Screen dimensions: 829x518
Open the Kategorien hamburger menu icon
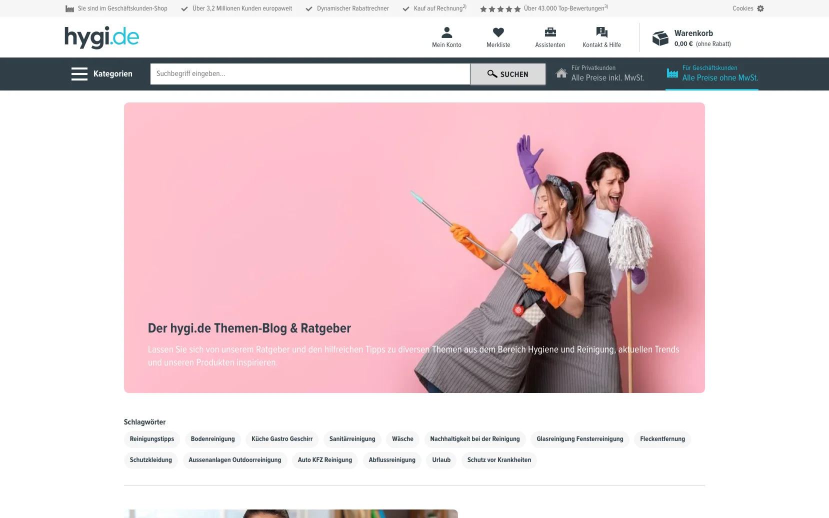[79, 74]
